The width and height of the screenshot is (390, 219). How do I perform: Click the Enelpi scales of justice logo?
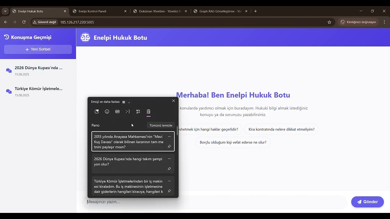pos(85,37)
